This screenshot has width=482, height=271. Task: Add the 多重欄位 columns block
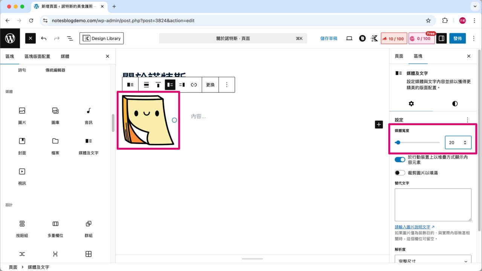pyautogui.click(x=55, y=228)
